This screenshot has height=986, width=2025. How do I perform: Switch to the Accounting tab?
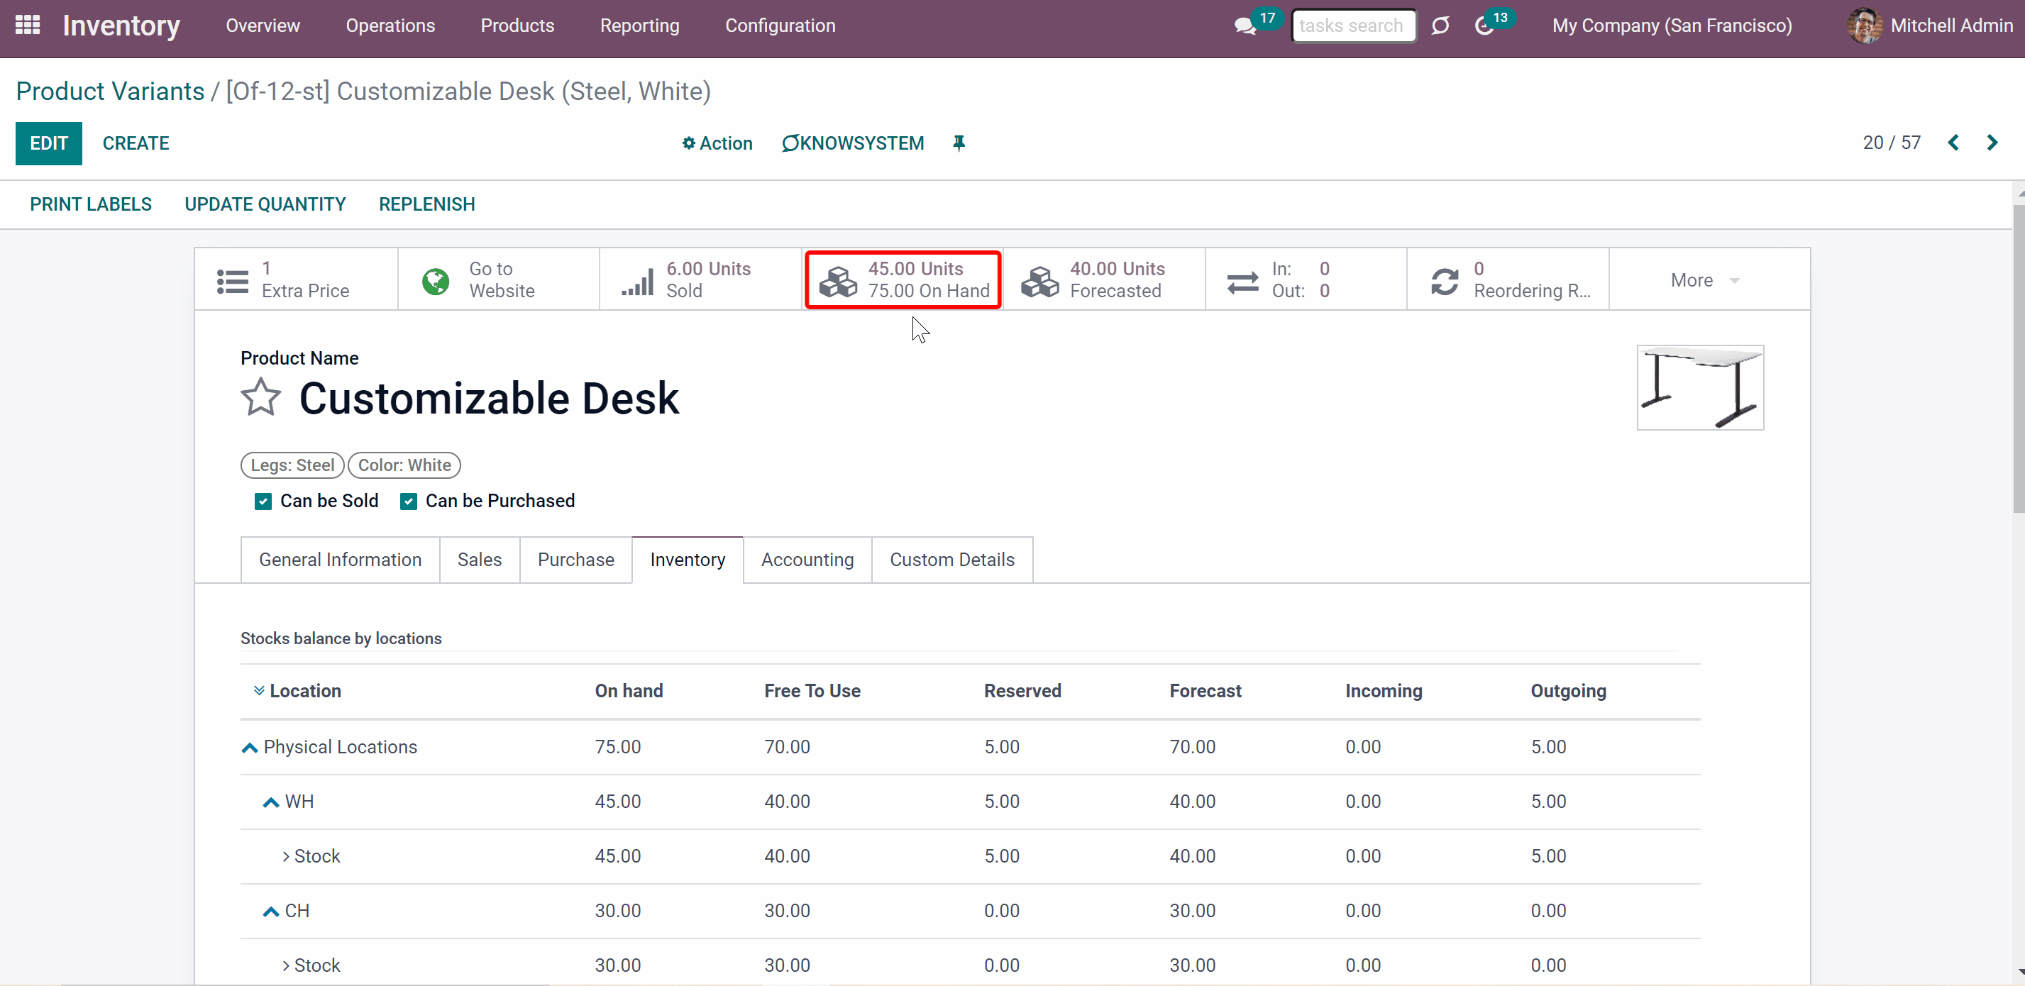807,560
